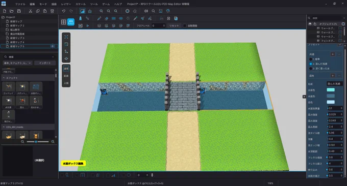Save the project using the floppy disk icon

19,11
